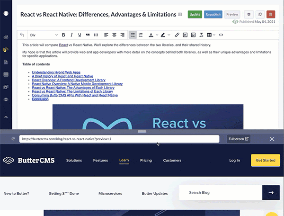Open the Users icon in the sidebar
284x216 pixels.
click(x=6, y=99)
